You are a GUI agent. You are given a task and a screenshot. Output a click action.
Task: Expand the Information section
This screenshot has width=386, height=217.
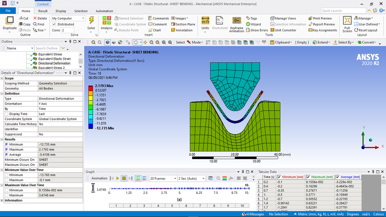pos(2,200)
